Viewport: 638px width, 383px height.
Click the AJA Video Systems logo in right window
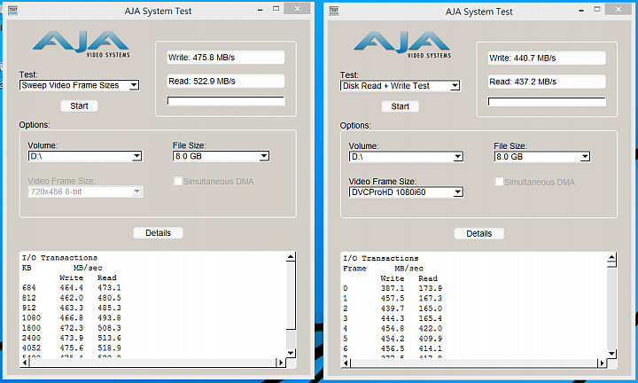point(402,45)
